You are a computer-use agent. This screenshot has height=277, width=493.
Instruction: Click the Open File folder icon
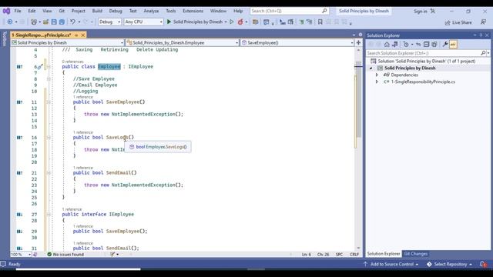click(x=46, y=22)
